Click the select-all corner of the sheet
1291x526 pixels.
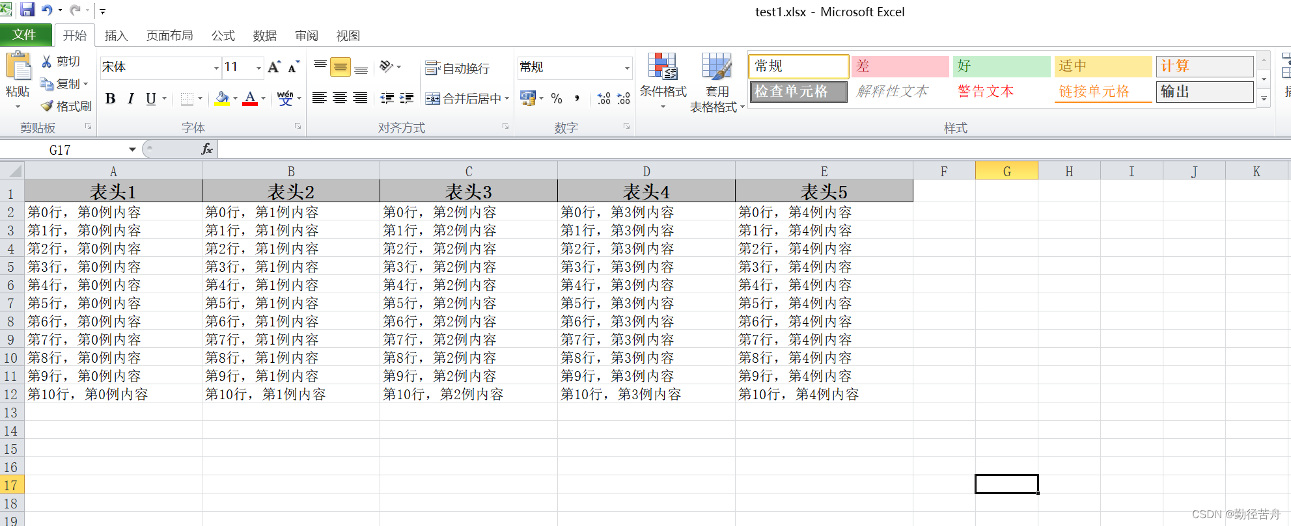[x=12, y=171]
